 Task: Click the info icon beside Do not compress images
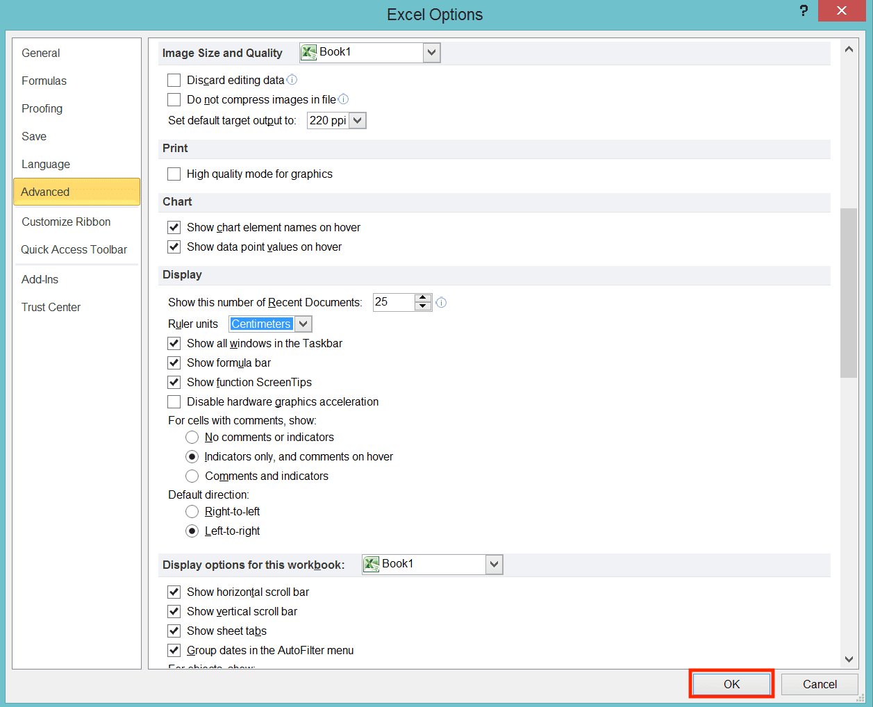[343, 99]
